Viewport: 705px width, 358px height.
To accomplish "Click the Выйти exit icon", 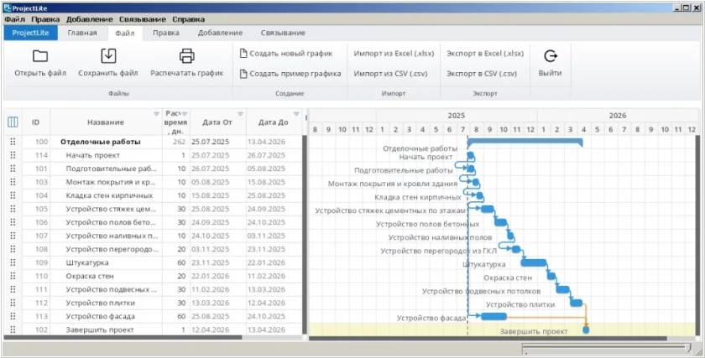I will [551, 56].
